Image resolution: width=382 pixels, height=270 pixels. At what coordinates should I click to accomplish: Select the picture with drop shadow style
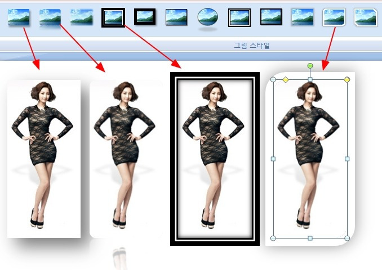click(x=44, y=159)
